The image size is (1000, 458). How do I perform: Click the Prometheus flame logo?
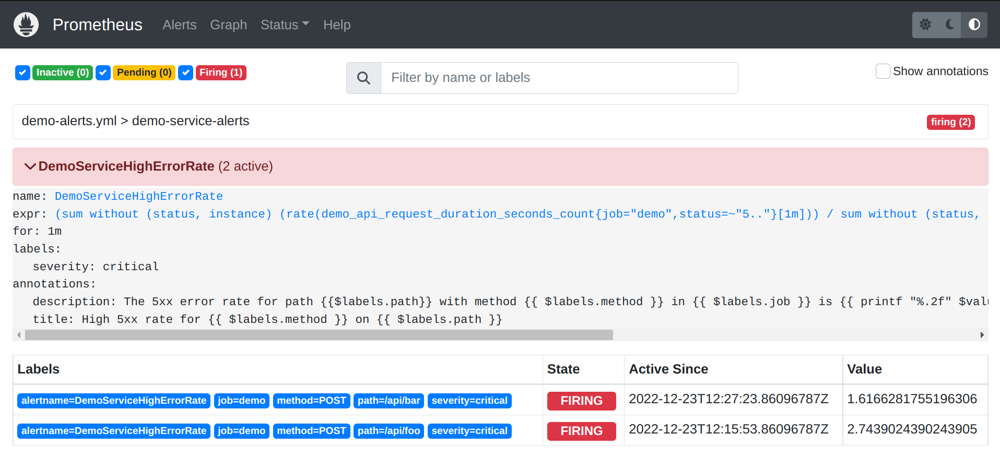[x=26, y=25]
